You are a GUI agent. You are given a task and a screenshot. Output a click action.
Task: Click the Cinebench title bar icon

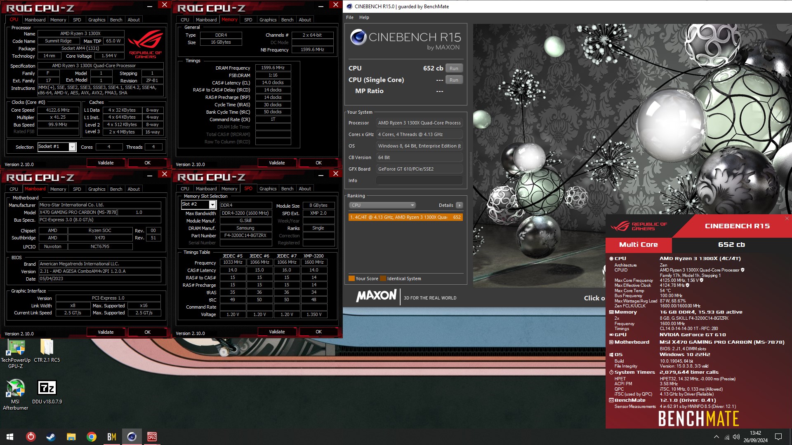coord(349,6)
